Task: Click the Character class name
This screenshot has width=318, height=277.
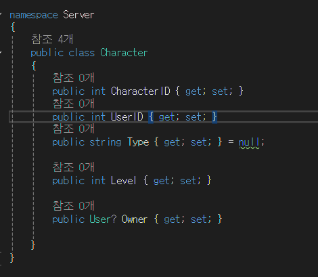Action: pyautogui.click(x=124, y=52)
